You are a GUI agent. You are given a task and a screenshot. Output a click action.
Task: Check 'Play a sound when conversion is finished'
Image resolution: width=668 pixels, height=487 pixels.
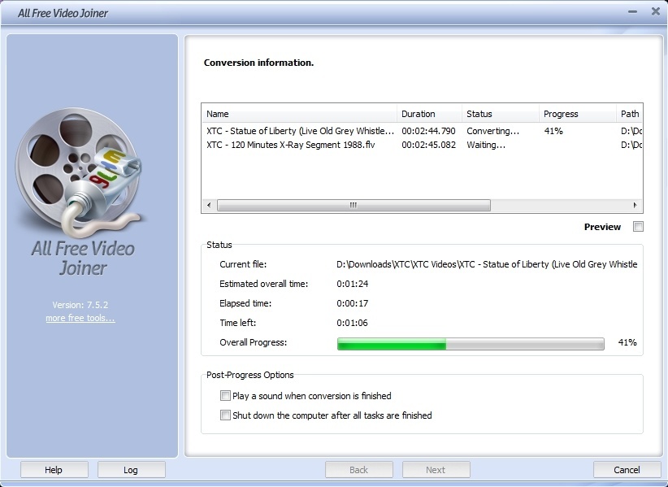[x=225, y=396]
